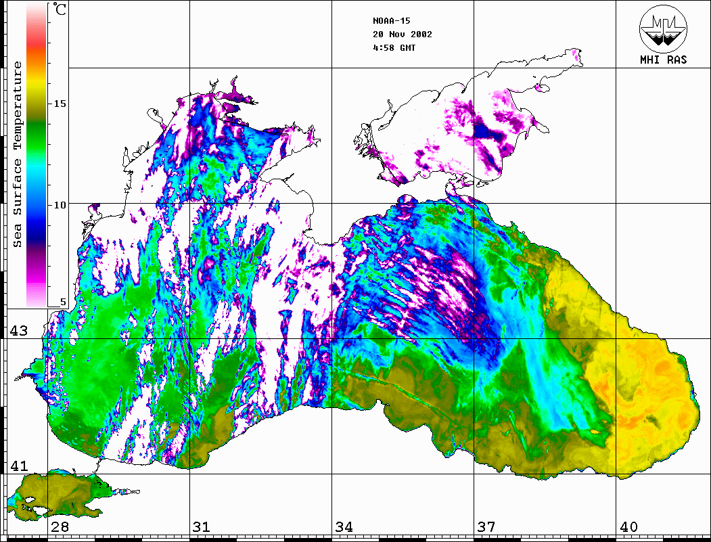Click the 10 tick on temperature scale
This screenshot has width=711, height=542.
60,205
